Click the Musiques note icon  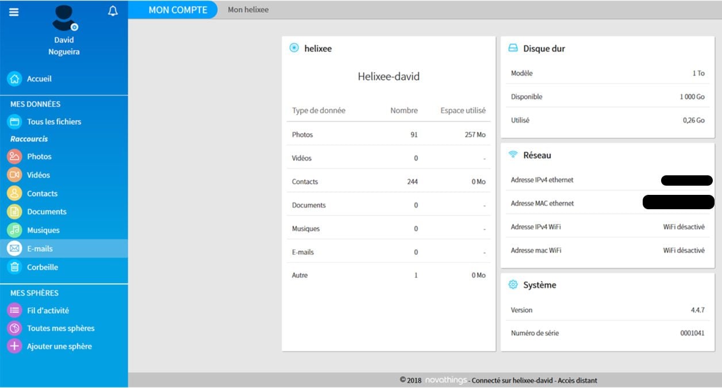(x=14, y=230)
